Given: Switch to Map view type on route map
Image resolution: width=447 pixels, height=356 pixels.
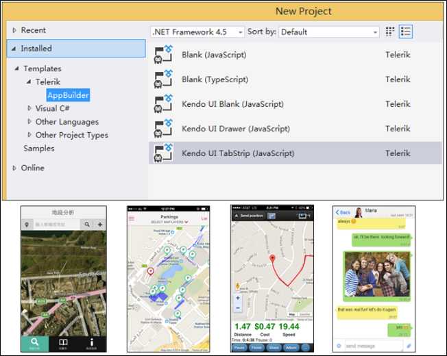Looking at the screenshot, I should point(292,314).
